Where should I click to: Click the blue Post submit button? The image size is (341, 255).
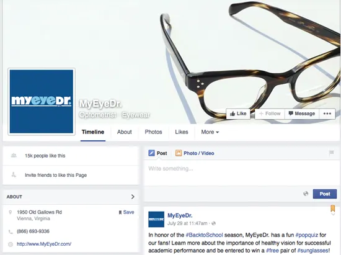325,194
